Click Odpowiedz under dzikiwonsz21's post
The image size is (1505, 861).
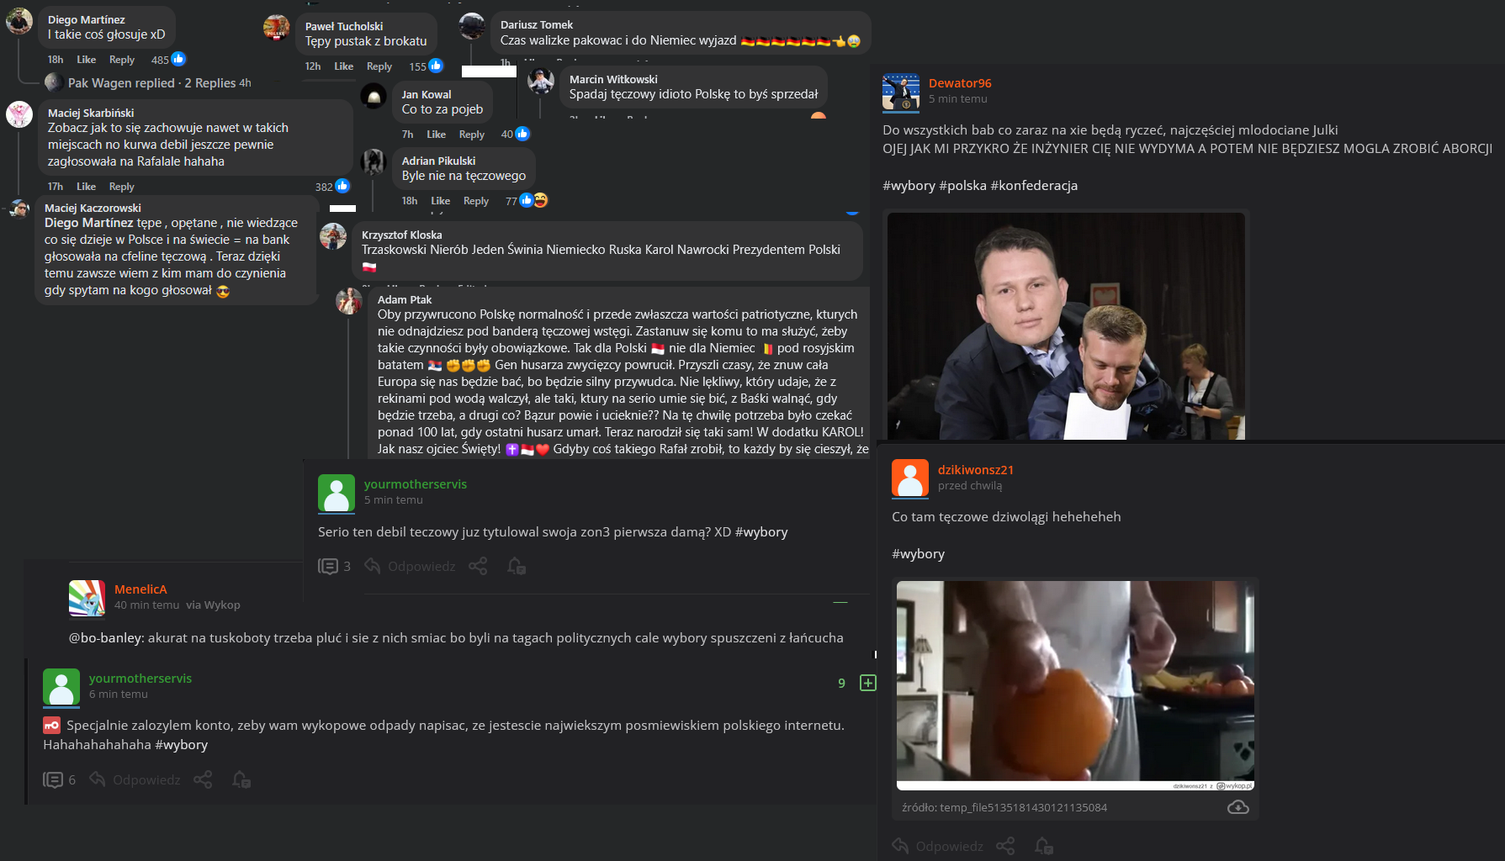(x=937, y=846)
